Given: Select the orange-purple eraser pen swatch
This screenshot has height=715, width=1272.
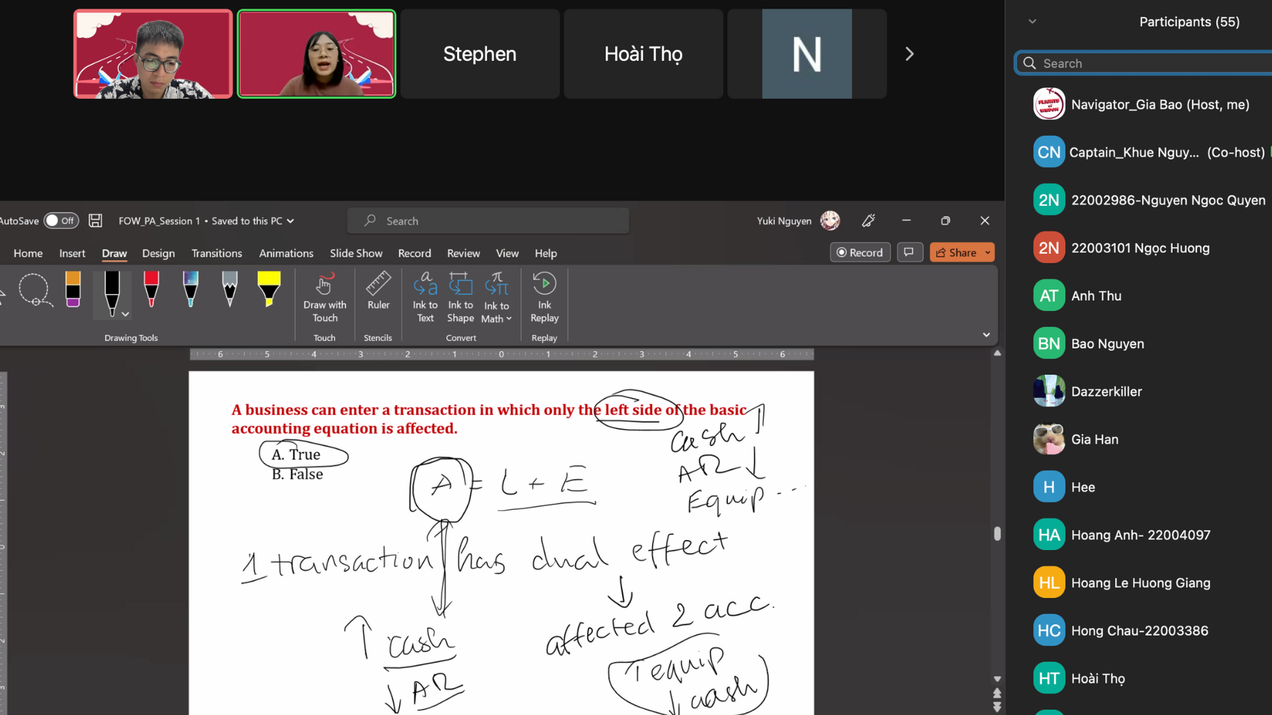Looking at the screenshot, I should 73,290.
